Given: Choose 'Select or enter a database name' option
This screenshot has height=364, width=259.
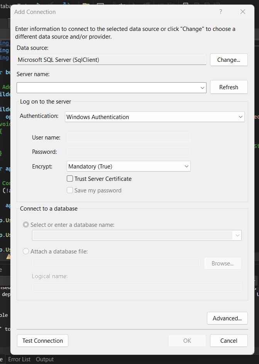Looking at the screenshot, I should point(26,225).
